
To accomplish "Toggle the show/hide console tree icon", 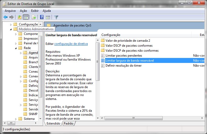I will click(x=26, y=17).
